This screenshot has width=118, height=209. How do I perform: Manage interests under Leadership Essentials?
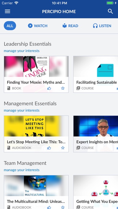(x=22, y=51)
